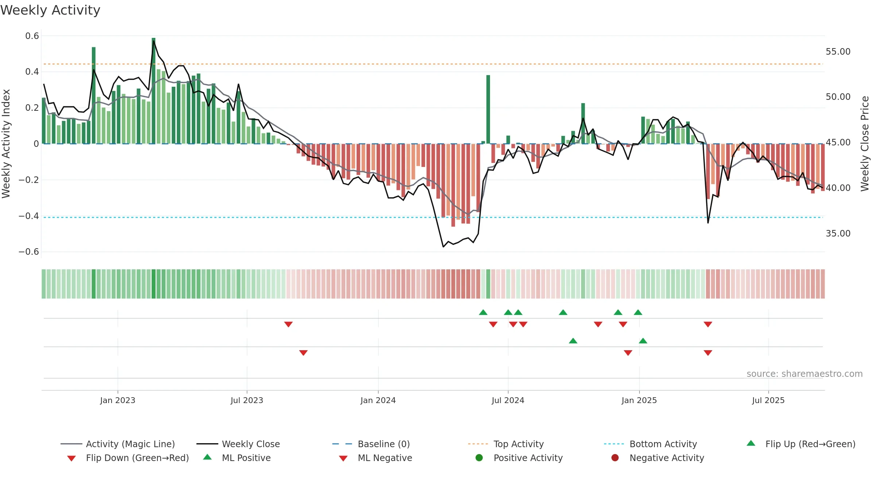875x492 pixels.
Task: Click the 0.6 activity index tick
Action: (32, 36)
